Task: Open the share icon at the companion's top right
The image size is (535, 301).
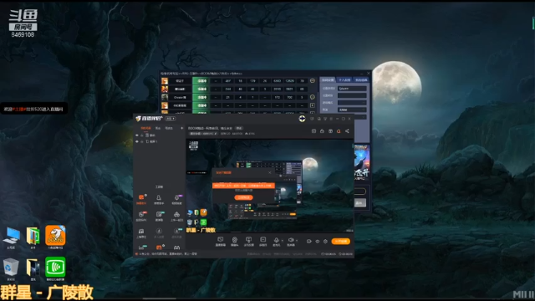Action: tap(347, 131)
